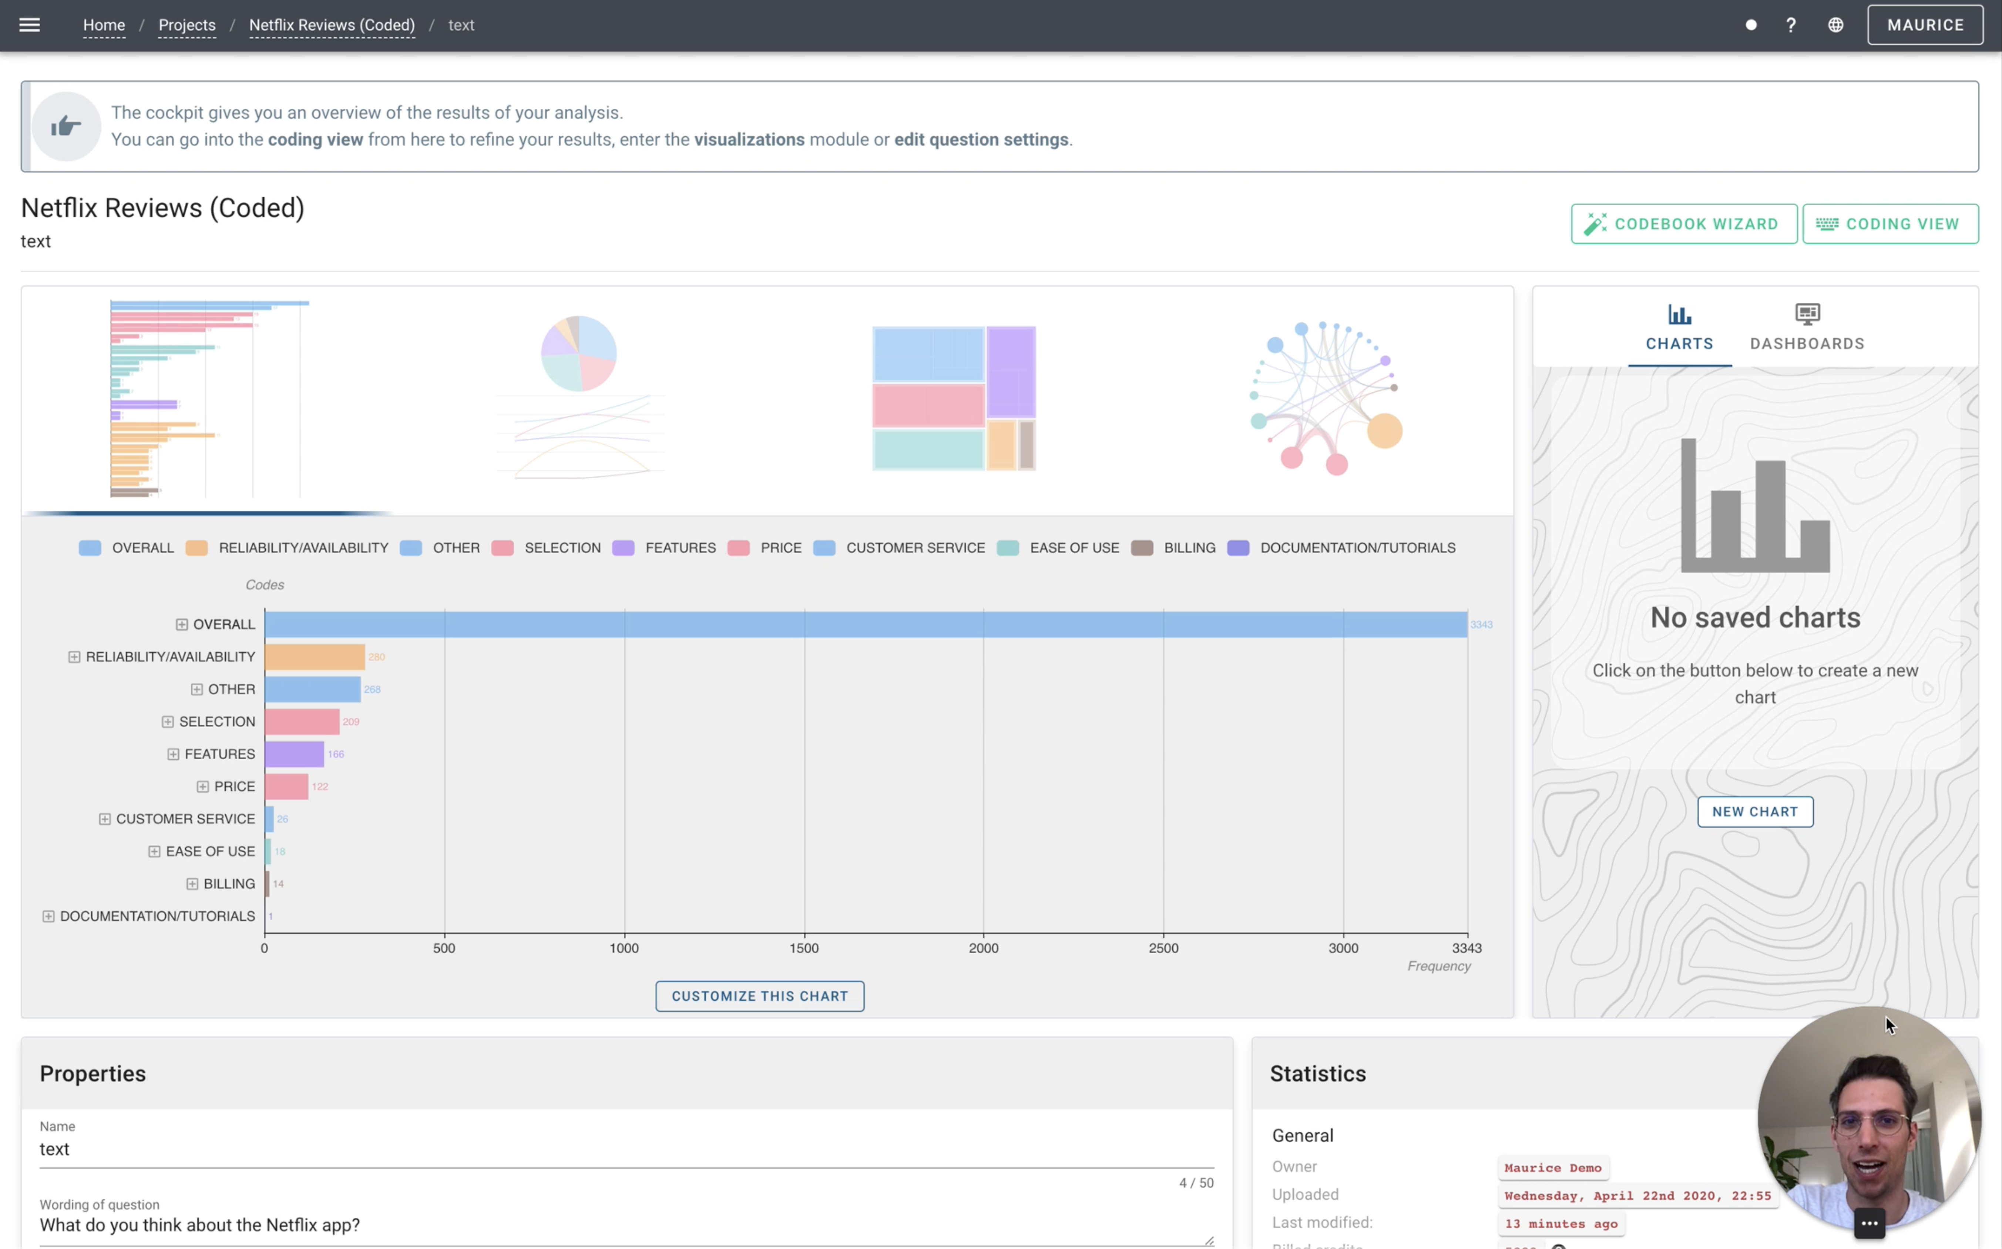This screenshot has height=1249, width=2002.
Task: Expand the OTHER code row
Action: point(196,689)
